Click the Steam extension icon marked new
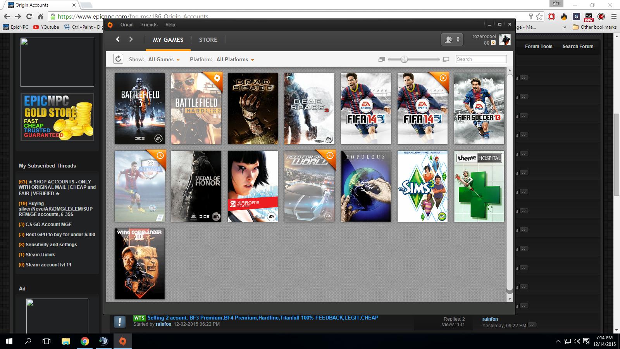Image resolution: width=620 pixels, height=349 pixels. [x=589, y=17]
